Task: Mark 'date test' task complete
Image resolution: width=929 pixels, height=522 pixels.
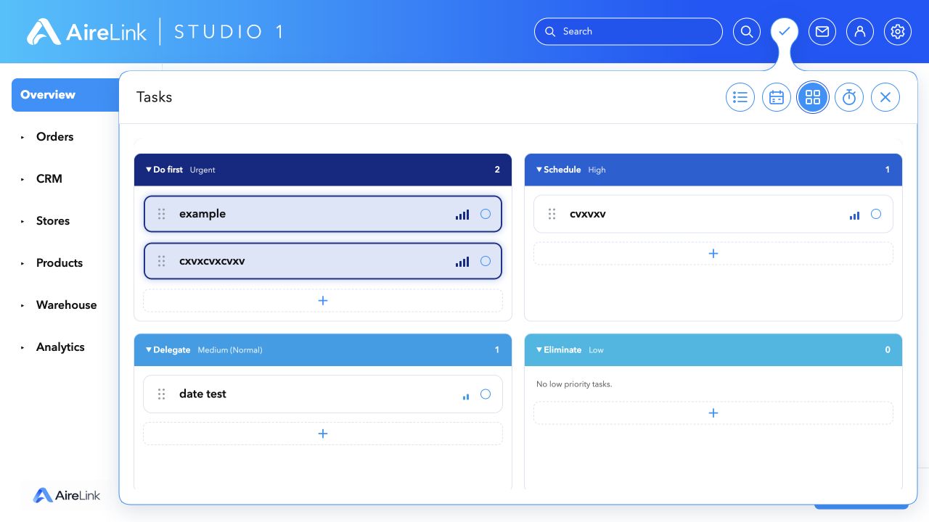Action: 486,394
